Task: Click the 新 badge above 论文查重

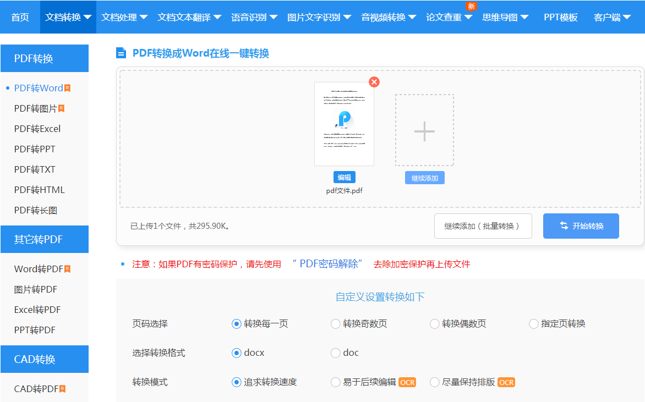Action: pyautogui.click(x=471, y=7)
